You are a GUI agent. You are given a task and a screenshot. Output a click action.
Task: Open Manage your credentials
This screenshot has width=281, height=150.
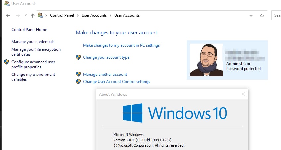coord(33,42)
